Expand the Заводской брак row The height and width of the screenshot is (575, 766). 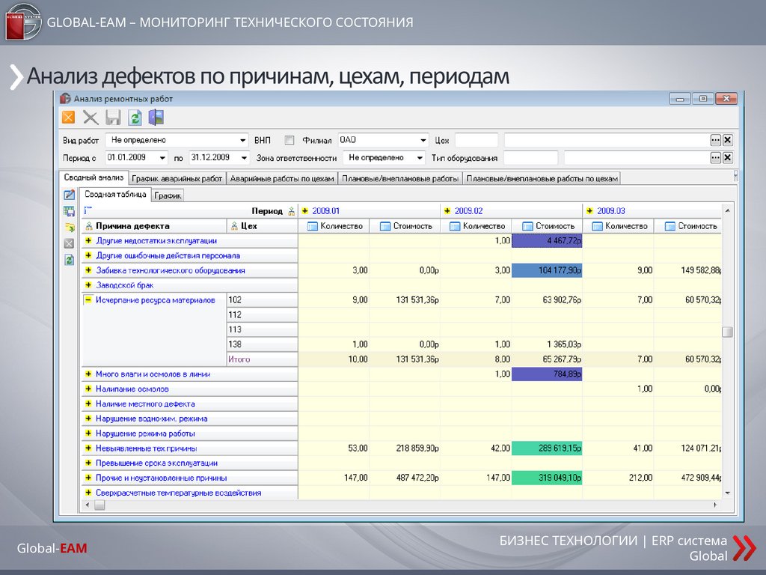click(88, 285)
